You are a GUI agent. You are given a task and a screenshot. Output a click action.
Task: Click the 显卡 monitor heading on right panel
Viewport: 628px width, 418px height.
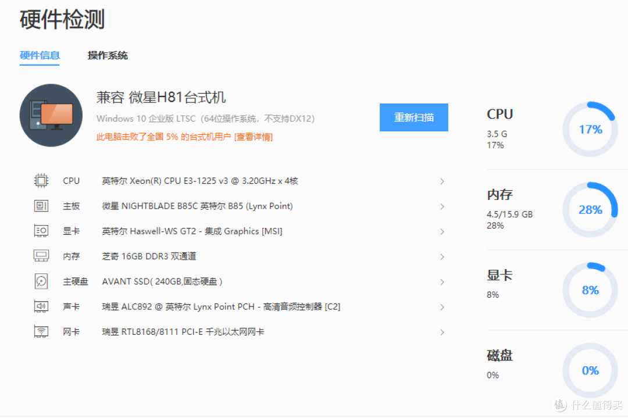tap(499, 275)
